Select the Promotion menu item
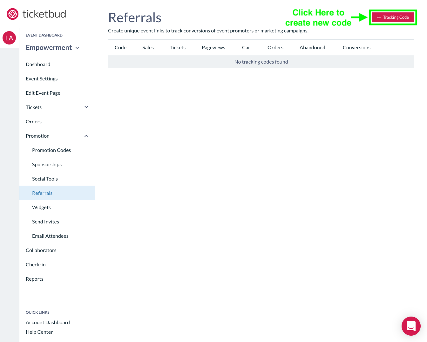The image size is (427, 342). coord(38,136)
